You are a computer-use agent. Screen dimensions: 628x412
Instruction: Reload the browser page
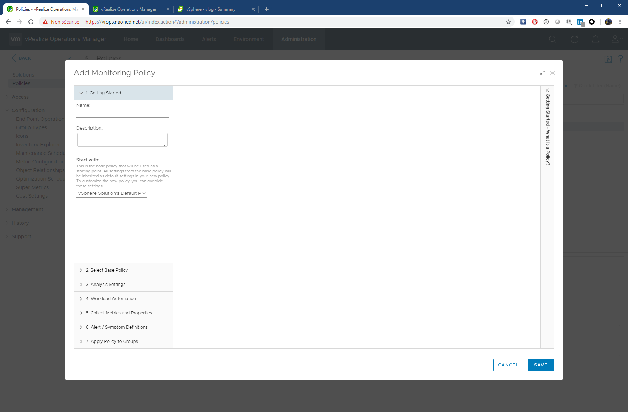coord(31,22)
